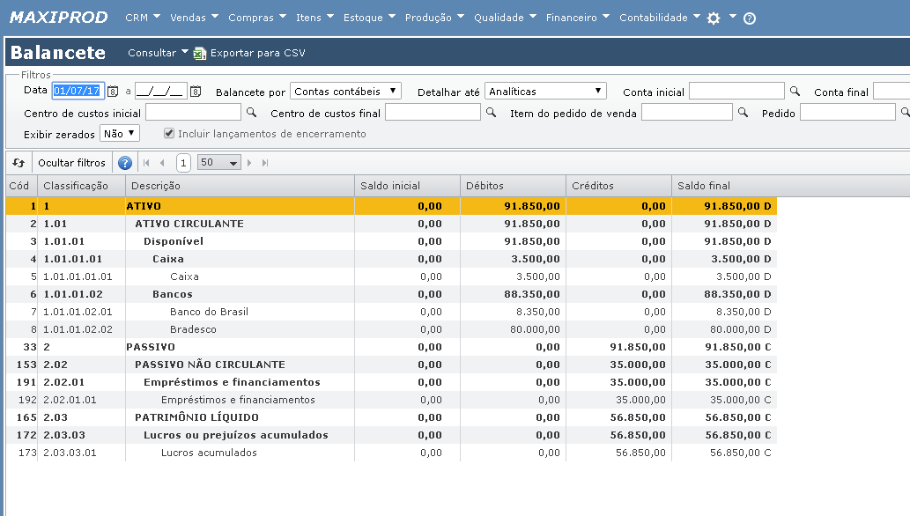The height and width of the screenshot is (516, 910).
Task: Click the refresh icon in grid toolbar
Action: tap(18, 163)
